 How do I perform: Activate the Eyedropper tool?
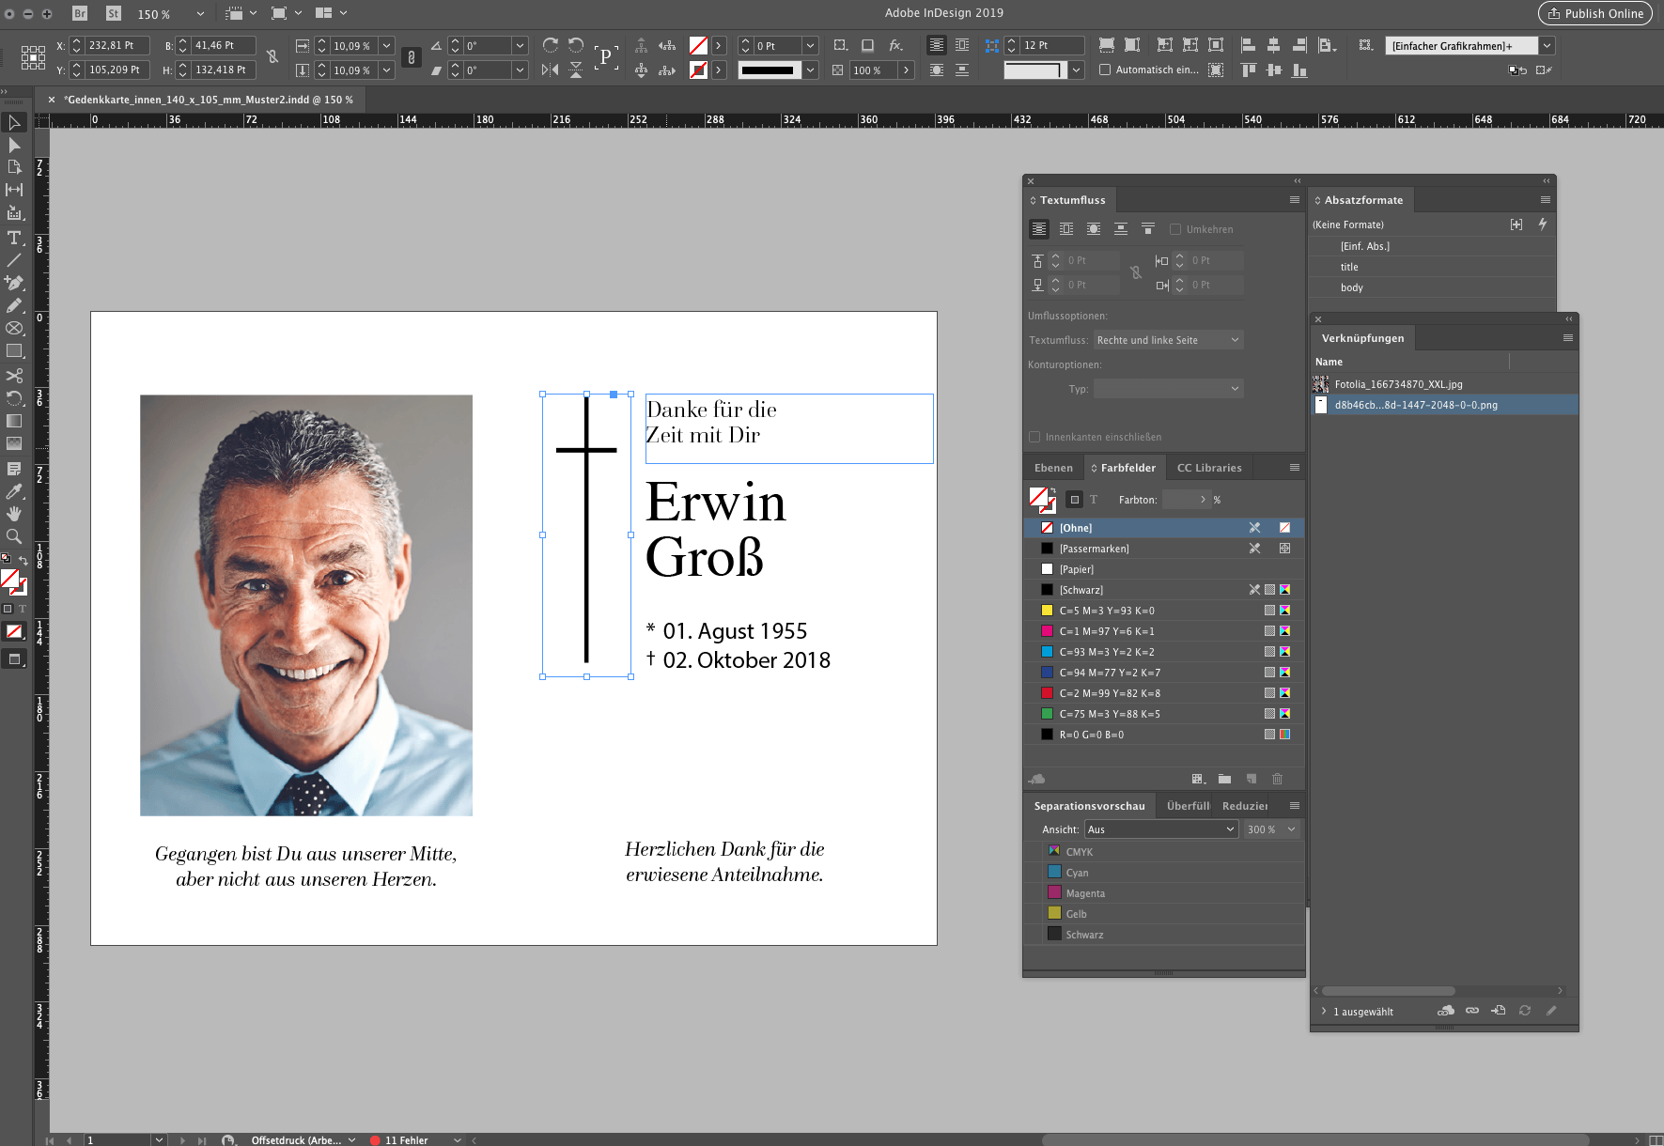pyautogui.click(x=14, y=491)
